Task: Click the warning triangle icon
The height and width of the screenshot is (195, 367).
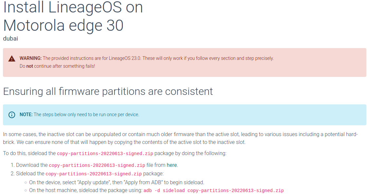Action: [x=12, y=59]
